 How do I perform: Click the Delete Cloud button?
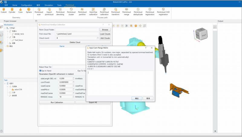75,42
